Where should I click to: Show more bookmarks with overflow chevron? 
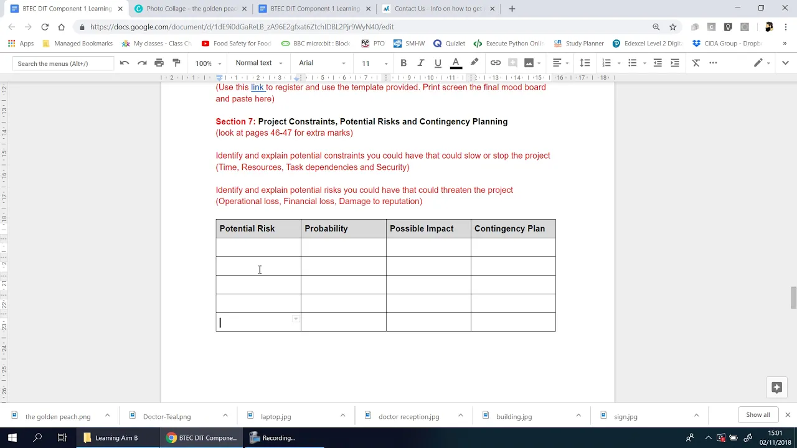(x=785, y=44)
